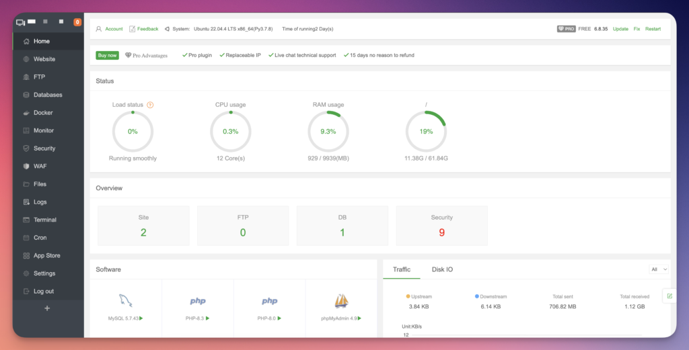
Task: Click the plus button at sidebar bottom
Action: (47, 308)
